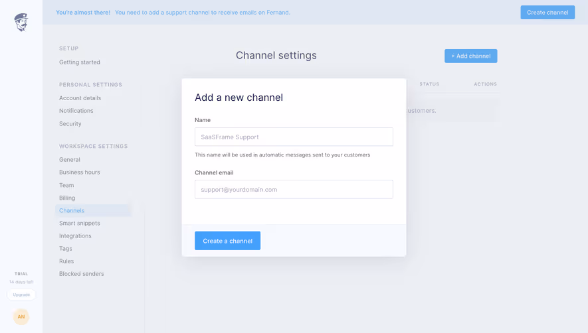588x333 pixels.
Task: Open Getting started in sidebar
Action: (80, 62)
